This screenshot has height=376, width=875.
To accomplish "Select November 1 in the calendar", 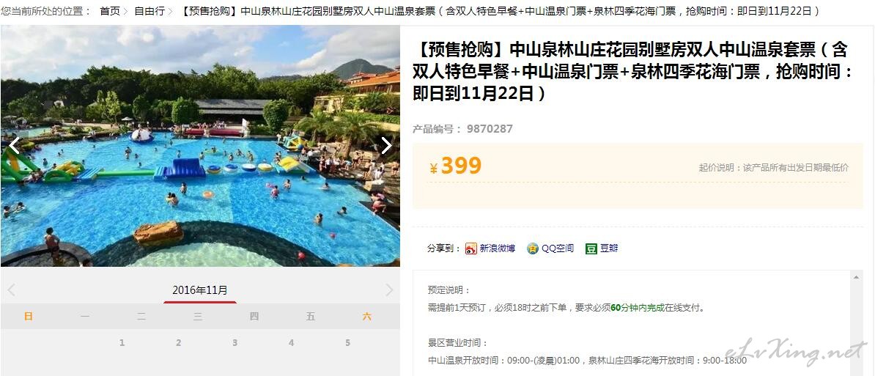I will point(122,342).
